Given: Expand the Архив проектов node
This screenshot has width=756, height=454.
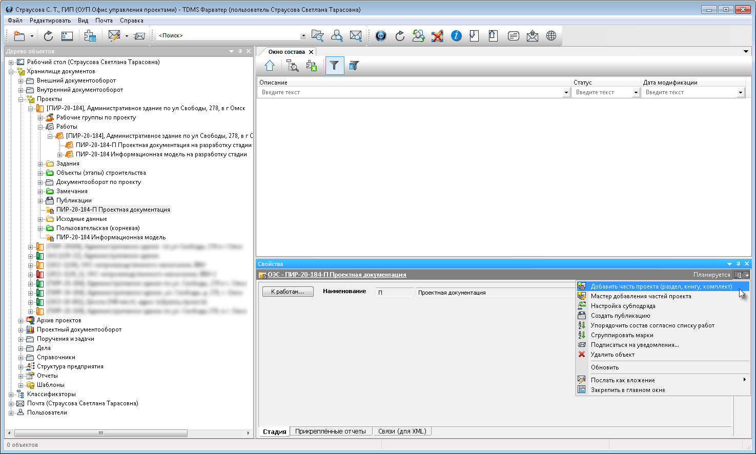Looking at the screenshot, I should 21,321.
